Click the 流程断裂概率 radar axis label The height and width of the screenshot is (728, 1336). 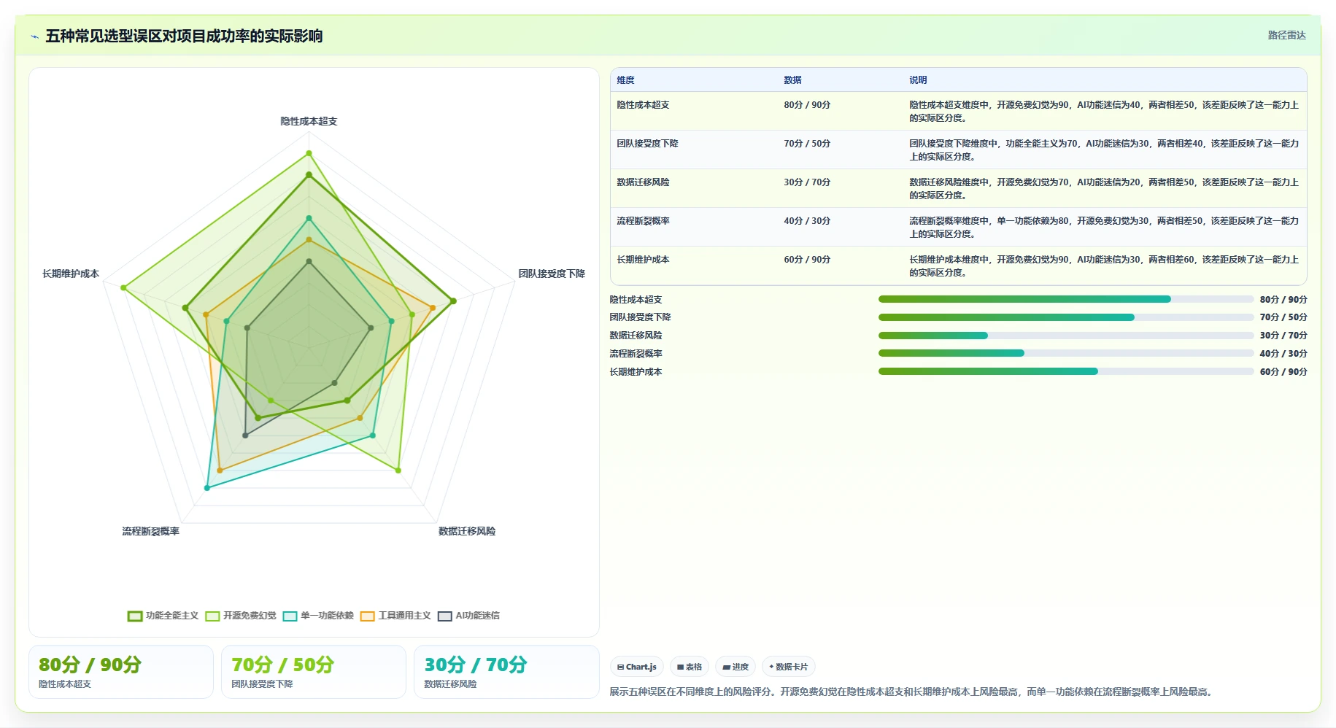[x=151, y=531]
